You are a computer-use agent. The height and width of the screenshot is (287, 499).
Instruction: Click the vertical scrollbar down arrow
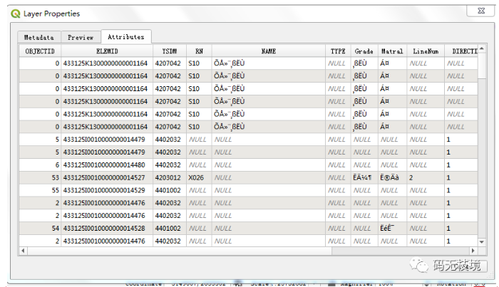[x=482, y=242]
